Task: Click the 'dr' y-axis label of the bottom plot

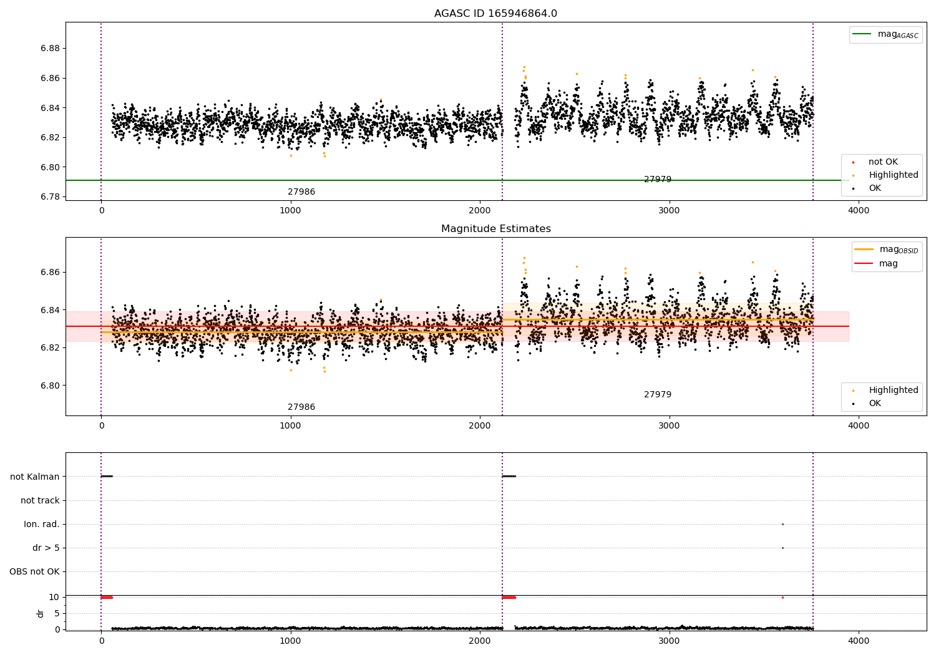Action: [x=41, y=613]
